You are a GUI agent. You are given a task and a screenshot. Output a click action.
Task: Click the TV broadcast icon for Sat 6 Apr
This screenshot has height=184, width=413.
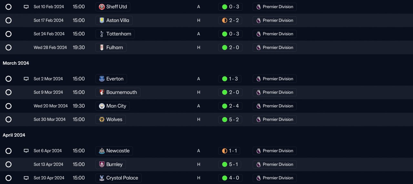click(x=26, y=151)
